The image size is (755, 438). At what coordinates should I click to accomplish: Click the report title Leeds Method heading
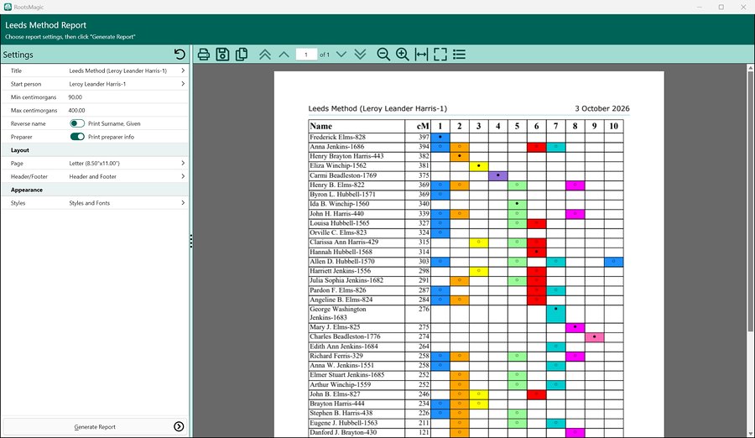(377, 108)
